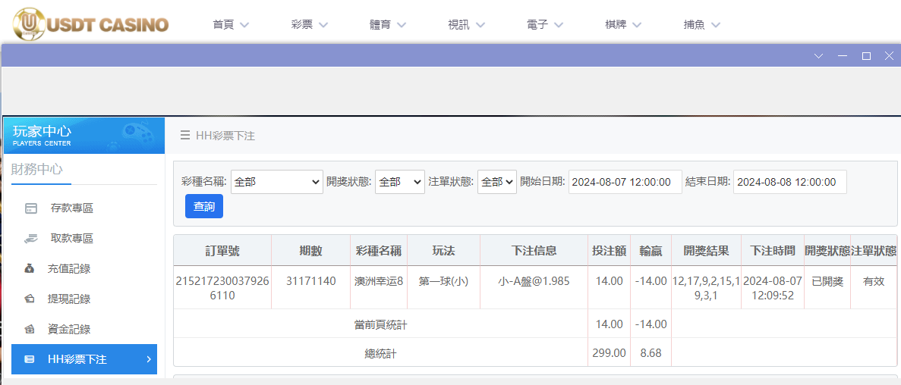Collapse panel using the down chevron in title bar
Viewport: 901px width, 385px height.
818,56
